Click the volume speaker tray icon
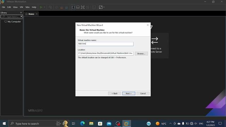The image size is (226, 127). tap(196, 123)
